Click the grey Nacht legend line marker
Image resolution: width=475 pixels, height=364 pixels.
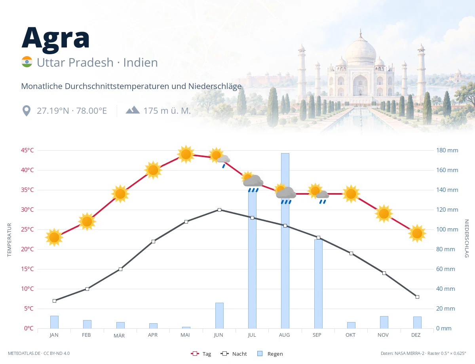[x=225, y=354]
